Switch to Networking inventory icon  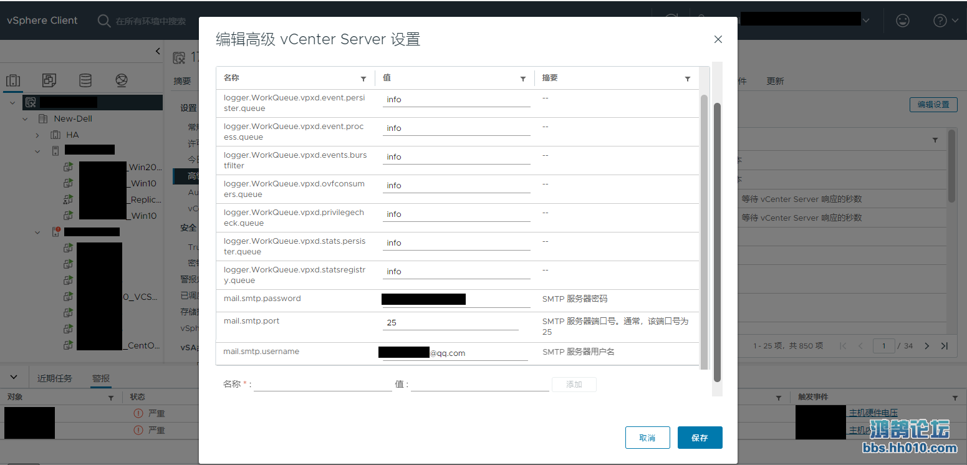(122, 80)
